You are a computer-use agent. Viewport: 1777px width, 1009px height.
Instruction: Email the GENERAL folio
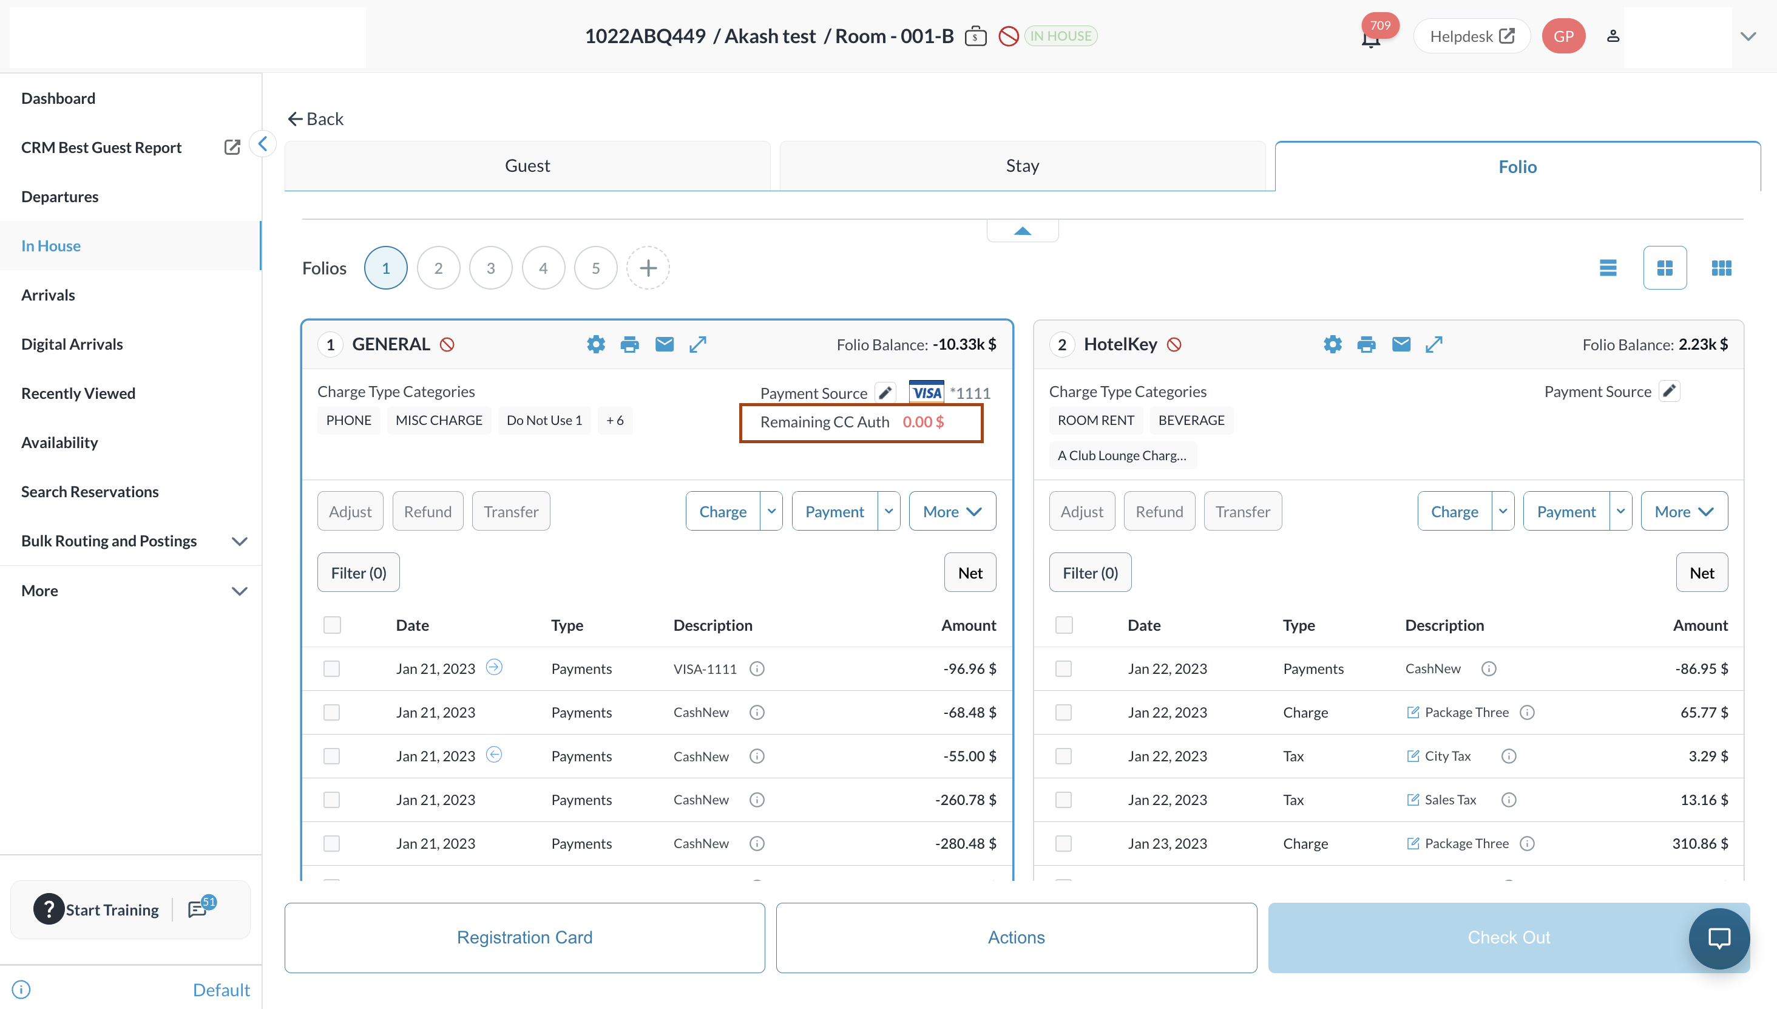click(665, 344)
